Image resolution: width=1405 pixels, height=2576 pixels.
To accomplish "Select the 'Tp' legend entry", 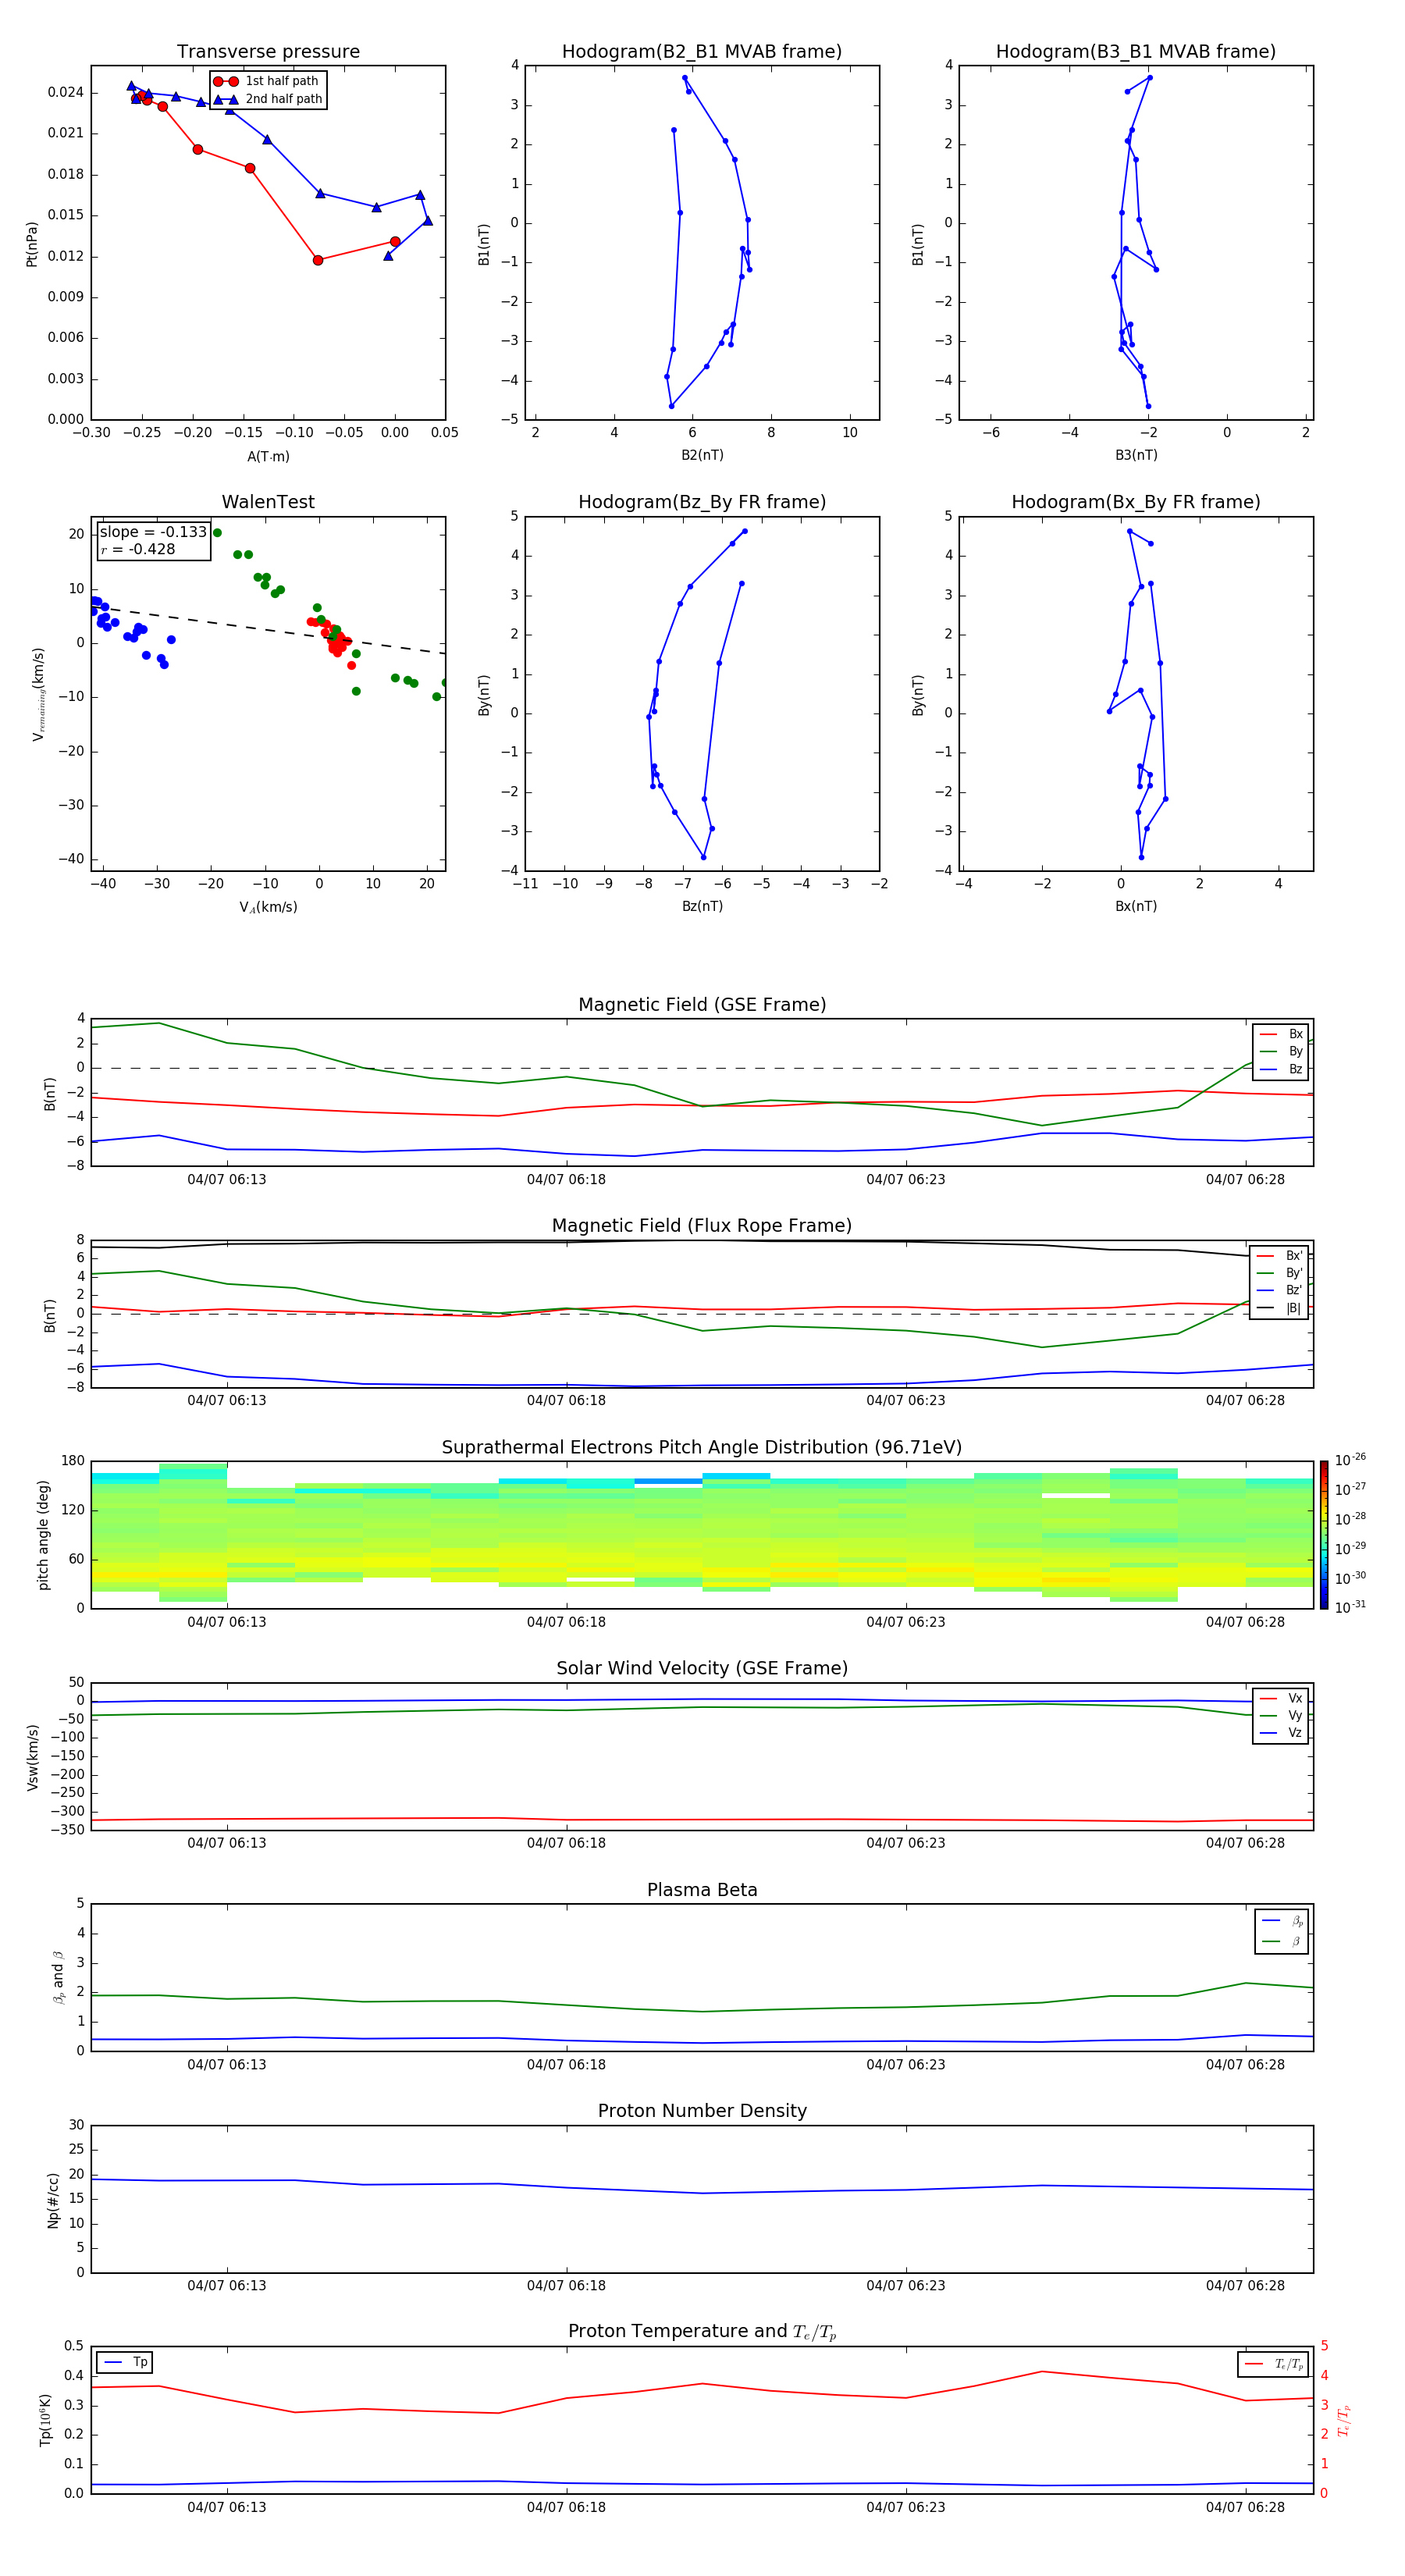I will pos(124,2362).
